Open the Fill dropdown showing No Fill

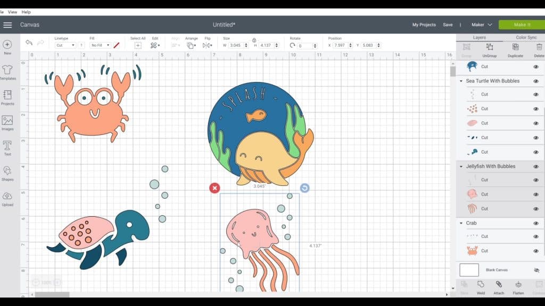(100, 46)
